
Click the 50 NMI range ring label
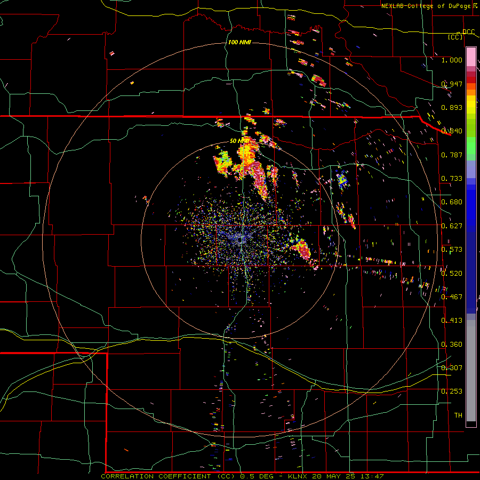(x=239, y=141)
